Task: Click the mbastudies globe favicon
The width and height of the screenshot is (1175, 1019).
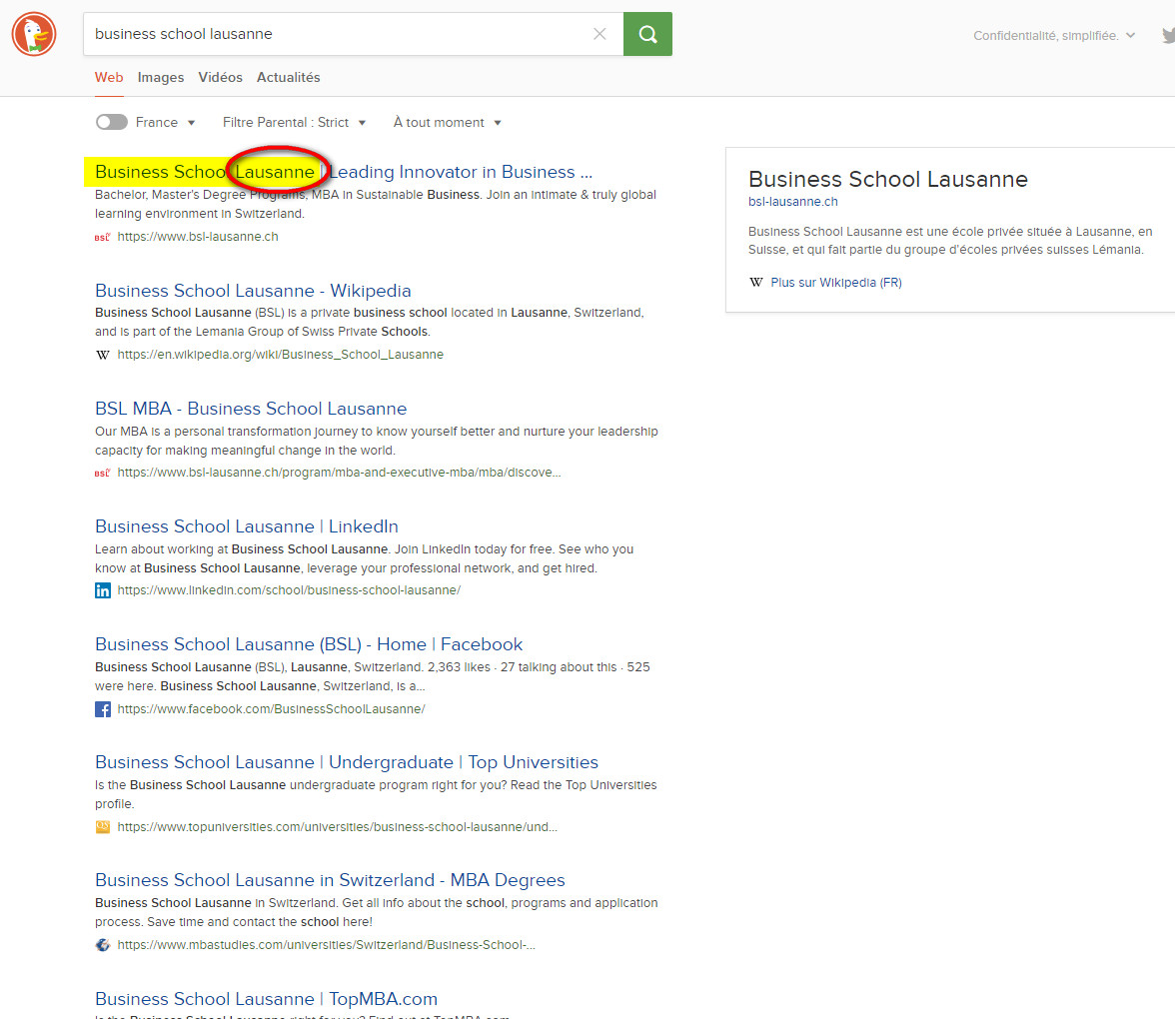Action: [x=103, y=945]
